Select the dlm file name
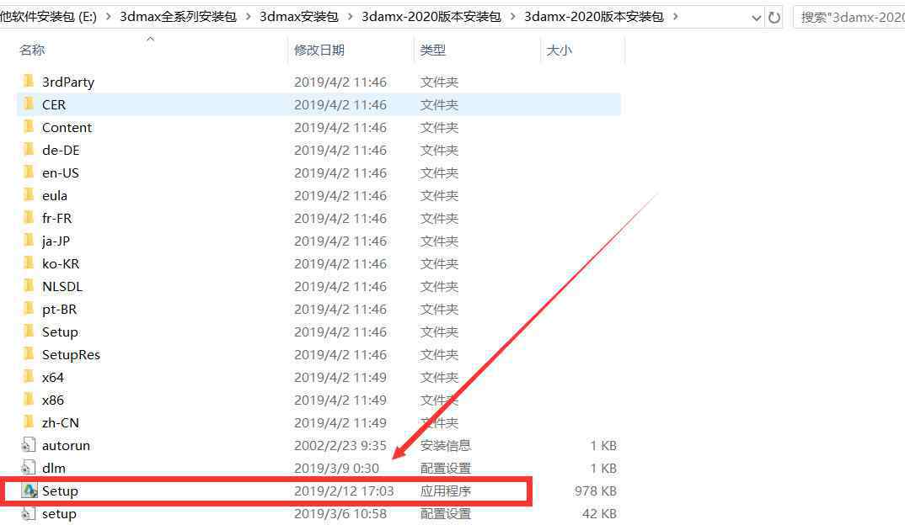 point(54,468)
